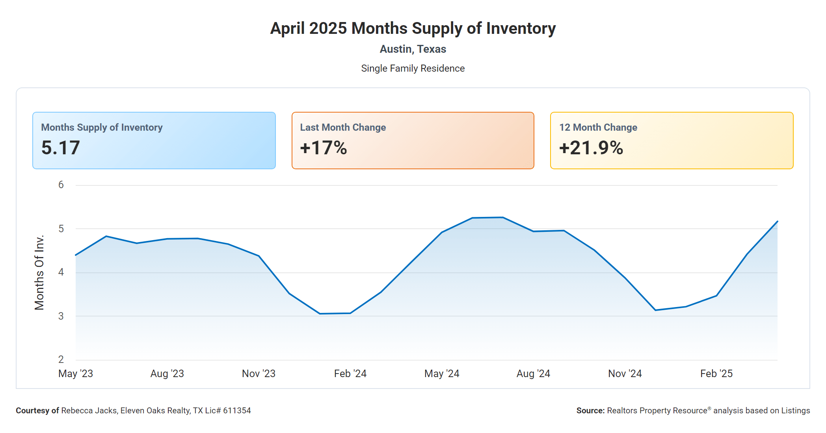Select the Feb '25 x-axis label
Viewport: 826px width, 433px height.
716,374
